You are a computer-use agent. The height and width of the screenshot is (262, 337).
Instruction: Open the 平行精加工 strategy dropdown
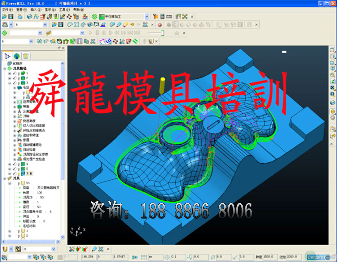coord(147,17)
